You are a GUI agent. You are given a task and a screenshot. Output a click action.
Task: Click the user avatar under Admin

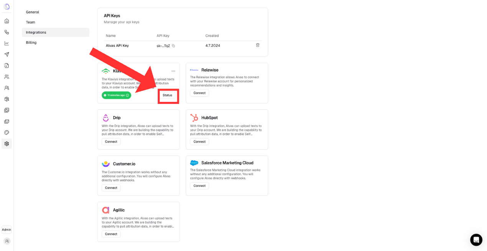(7, 241)
